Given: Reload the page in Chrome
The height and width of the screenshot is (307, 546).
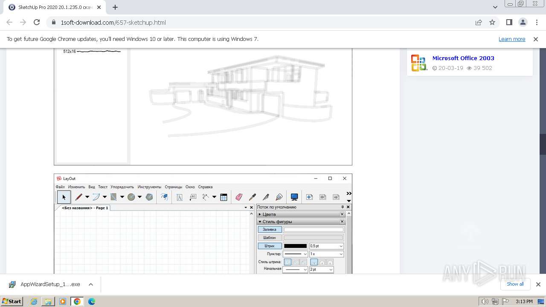Looking at the screenshot, I should click(37, 22).
